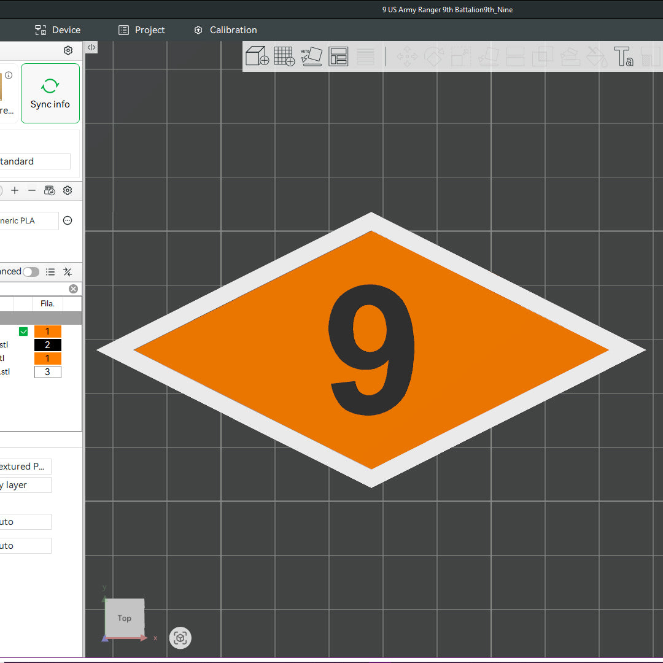Click the Auto orient toolbar icon
Screen dimensions: 663x663
[x=311, y=56]
